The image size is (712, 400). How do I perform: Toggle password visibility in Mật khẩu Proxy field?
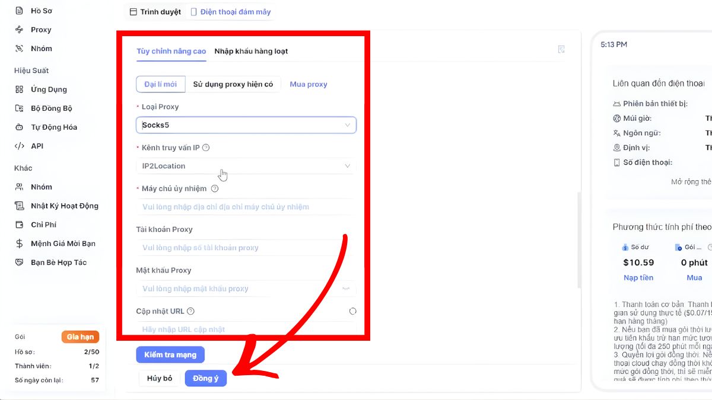[x=346, y=289]
